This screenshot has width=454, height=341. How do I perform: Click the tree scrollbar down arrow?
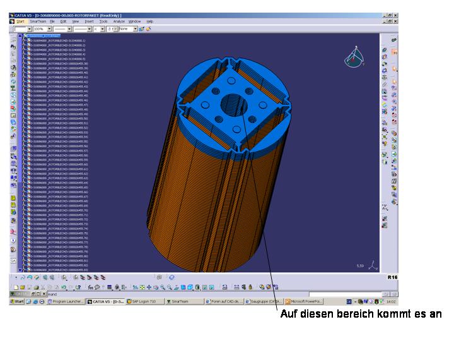(x=20, y=270)
